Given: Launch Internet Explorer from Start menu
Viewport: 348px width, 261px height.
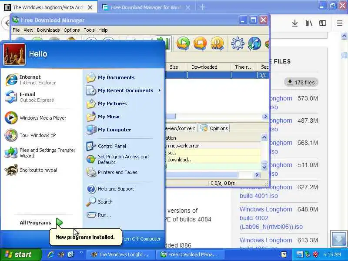Looking at the screenshot, I should (x=41, y=80).
